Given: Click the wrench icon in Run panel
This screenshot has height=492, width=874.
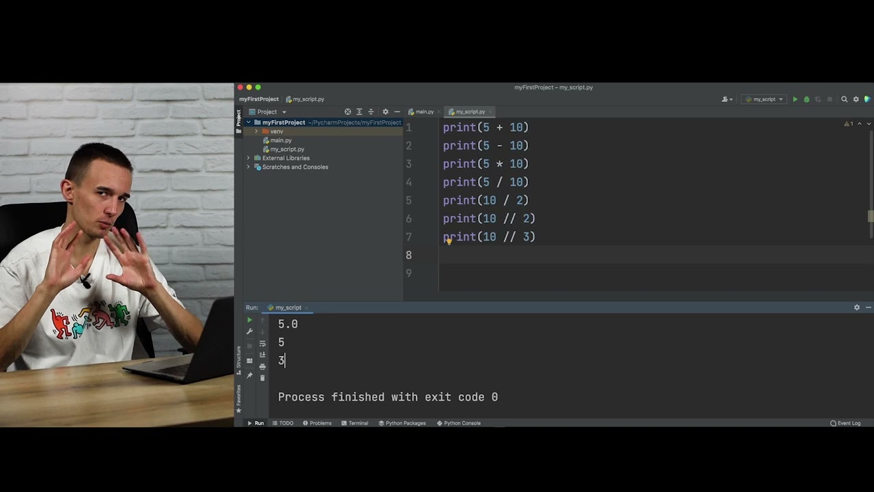Looking at the screenshot, I should point(249,331).
